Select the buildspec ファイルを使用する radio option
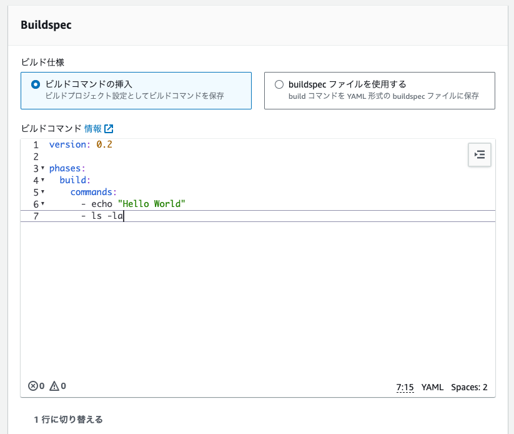The width and height of the screenshot is (514, 434). click(x=279, y=84)
